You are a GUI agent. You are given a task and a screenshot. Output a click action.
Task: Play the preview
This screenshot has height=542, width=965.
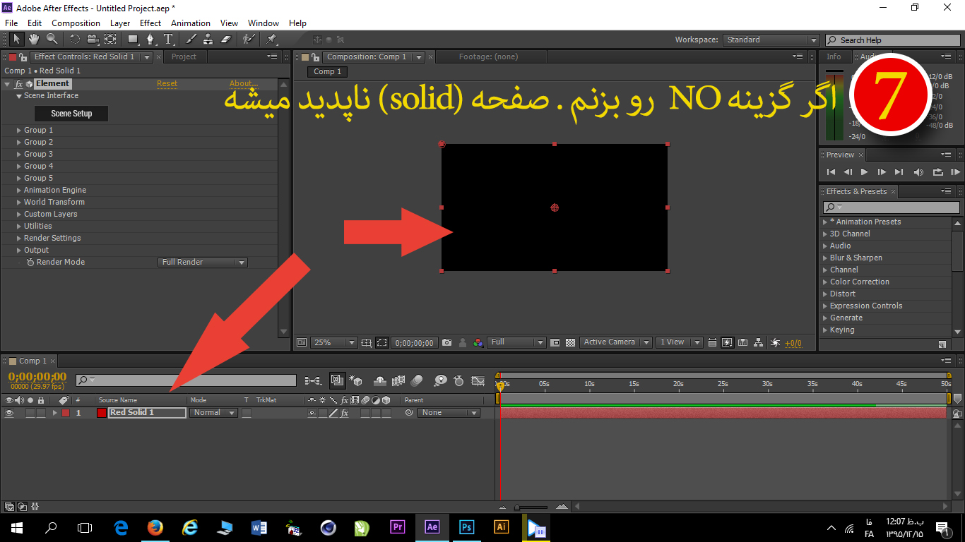864,171
